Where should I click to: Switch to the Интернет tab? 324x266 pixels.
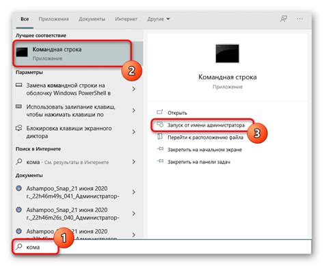126,19
